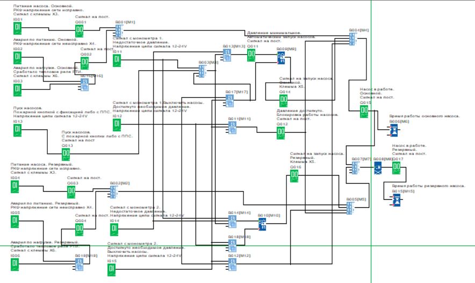Select the B006 [M6] hours counter block
Image resolution: width=475 pixels, height=283 pixels.
tap(395, 130)
